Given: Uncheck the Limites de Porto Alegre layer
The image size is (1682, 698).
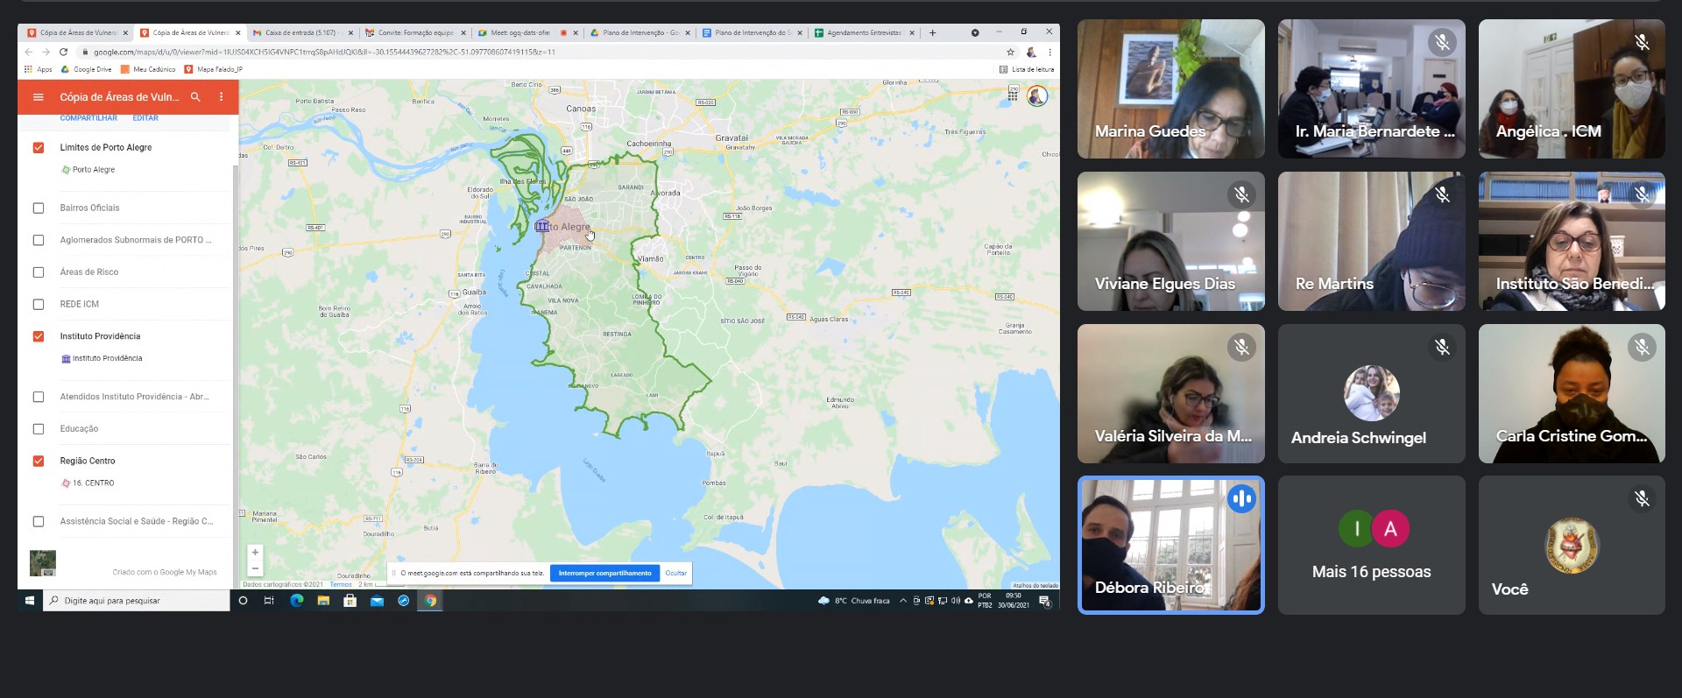Looking at the screenshot, I should (x=39, y=148).
